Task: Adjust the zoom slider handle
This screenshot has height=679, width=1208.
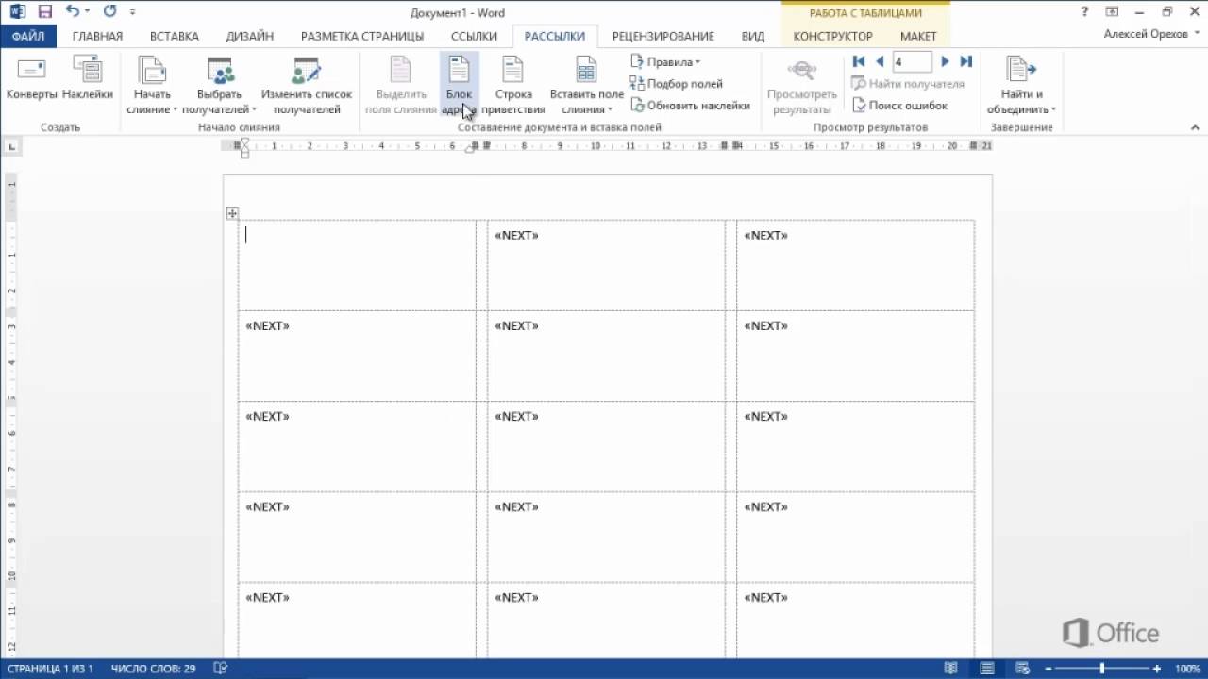Action: point(1102,669)
